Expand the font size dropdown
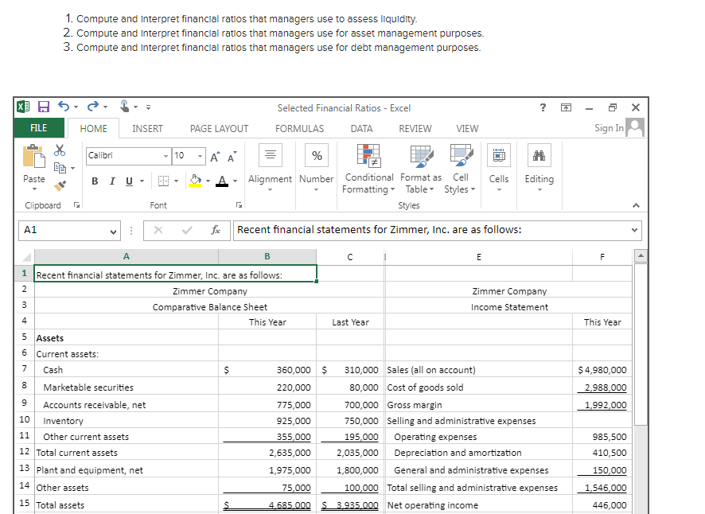 pos(200,156)
